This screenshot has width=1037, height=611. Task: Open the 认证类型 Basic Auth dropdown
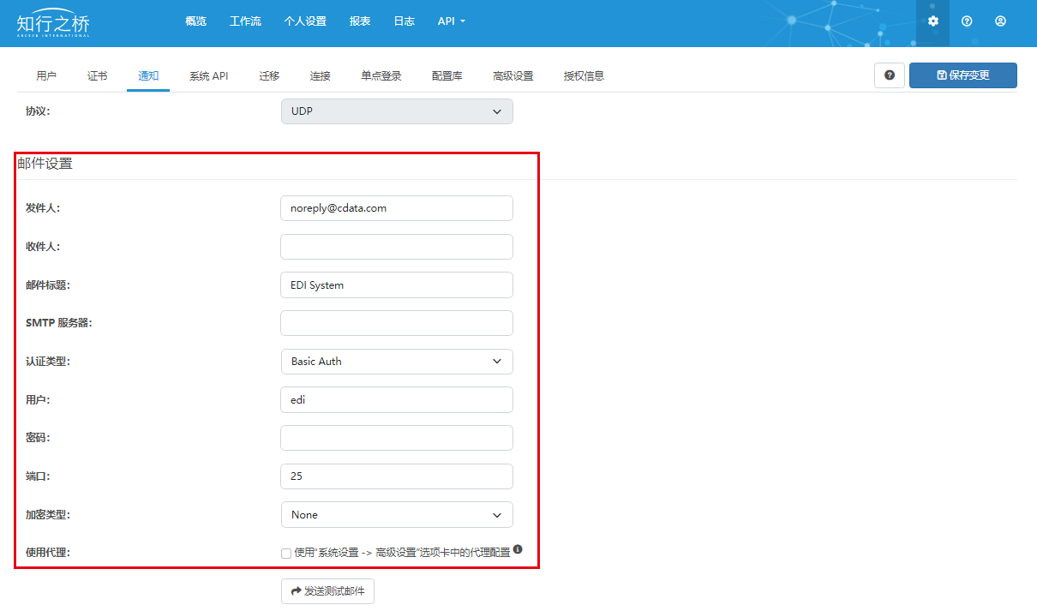[397, 362]
